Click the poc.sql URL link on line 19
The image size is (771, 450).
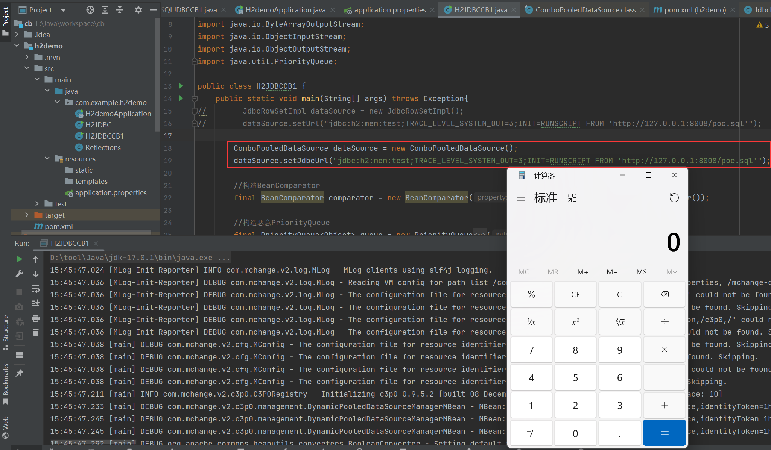point(687,161)
